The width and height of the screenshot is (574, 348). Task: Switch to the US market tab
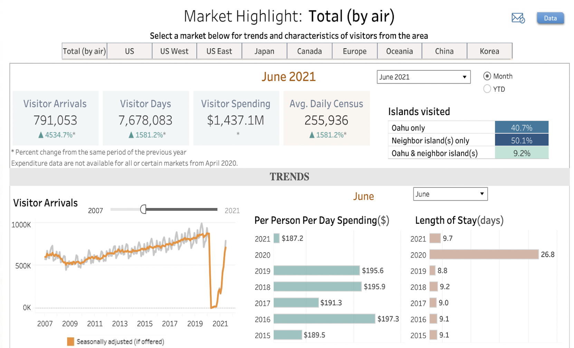tap(130, 51)
